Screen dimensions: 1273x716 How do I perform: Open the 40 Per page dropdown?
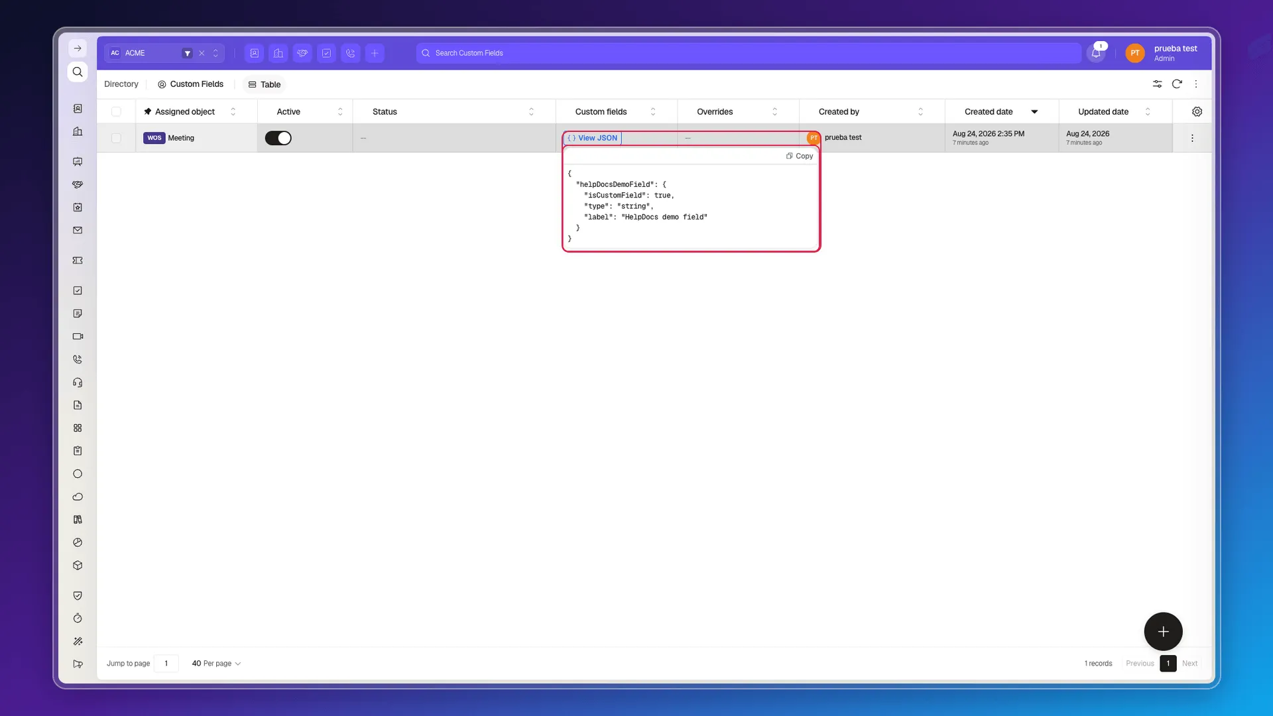(216, 664)
